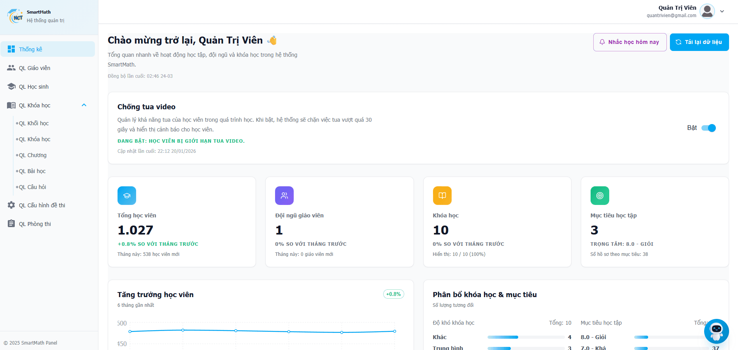
Task: Click the purple Đội ngũ giáo viên card icon
Action: [x=284, y=196]
